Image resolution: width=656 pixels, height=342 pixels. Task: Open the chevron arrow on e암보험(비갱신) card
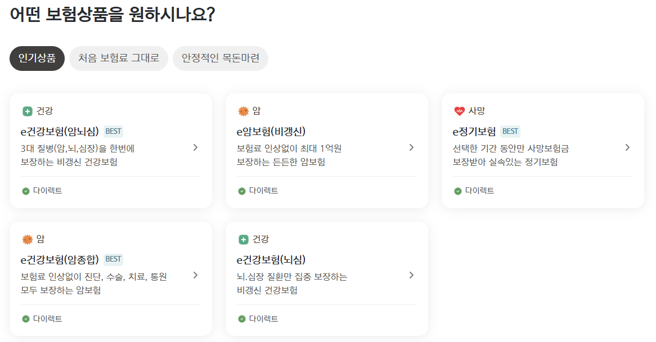click(x=411, y=147)
